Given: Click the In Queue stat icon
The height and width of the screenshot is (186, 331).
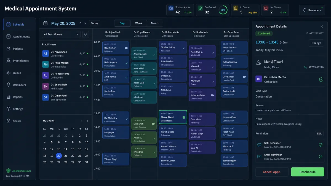Looking at the screenshot, I should [236, 8].
